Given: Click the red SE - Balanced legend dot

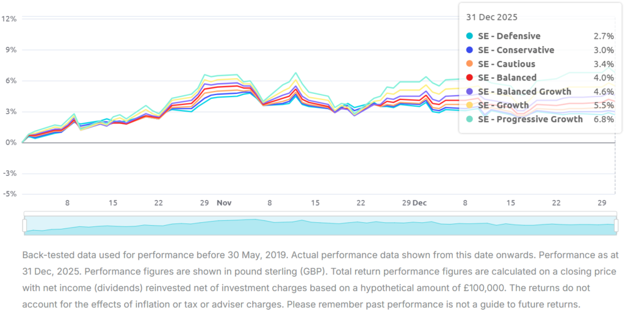Looking at the screenshot, I should point(469,77).
